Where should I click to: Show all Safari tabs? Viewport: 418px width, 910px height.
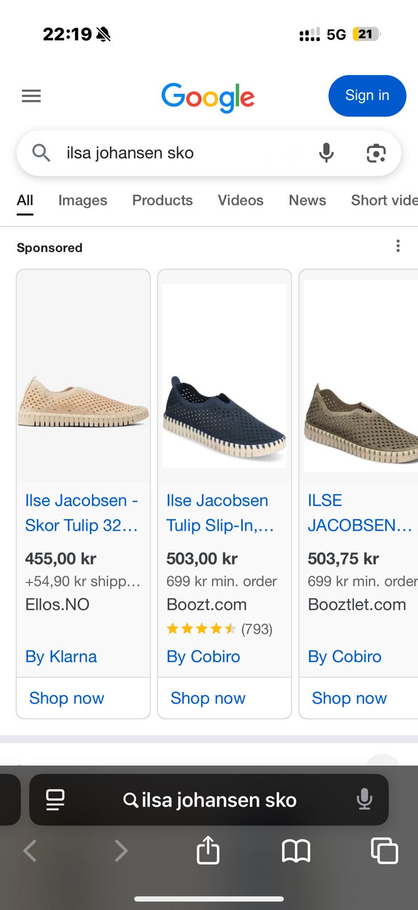tap(384, 851)
